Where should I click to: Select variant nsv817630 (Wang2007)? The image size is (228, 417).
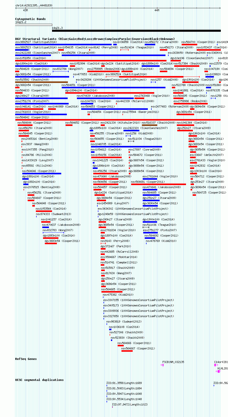pos(116,273)
